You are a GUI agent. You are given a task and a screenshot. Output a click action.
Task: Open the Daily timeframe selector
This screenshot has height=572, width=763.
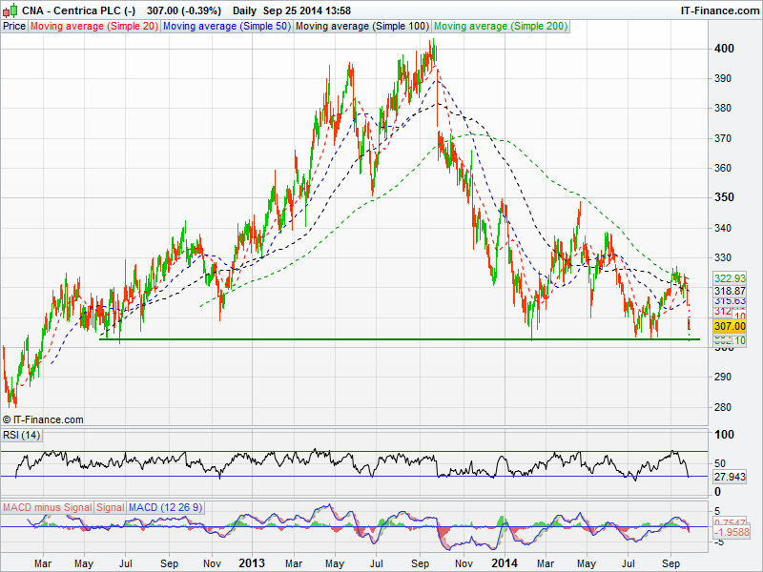244,10
